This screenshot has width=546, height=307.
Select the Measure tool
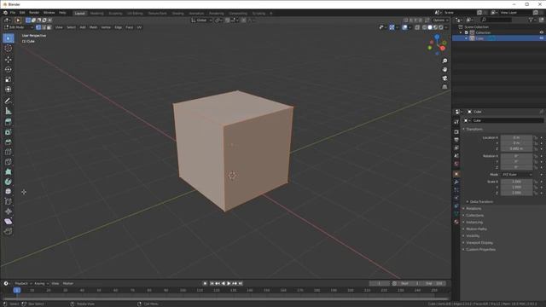click(x=9, y=111)
